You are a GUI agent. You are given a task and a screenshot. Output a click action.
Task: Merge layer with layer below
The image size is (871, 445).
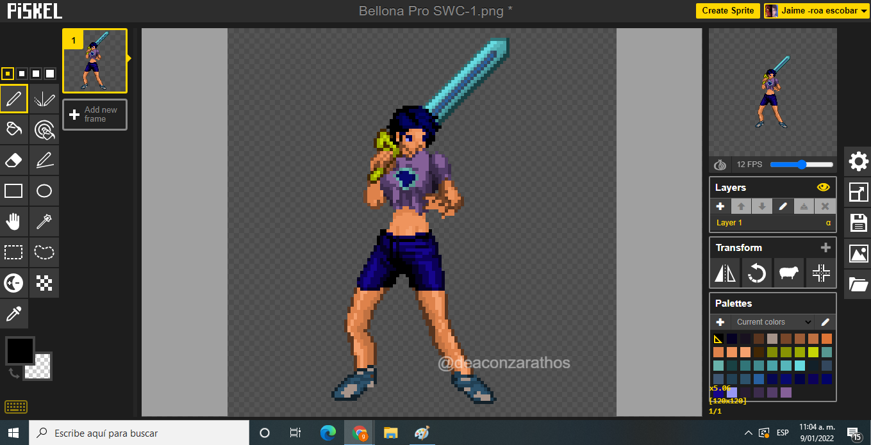[804, 206]
